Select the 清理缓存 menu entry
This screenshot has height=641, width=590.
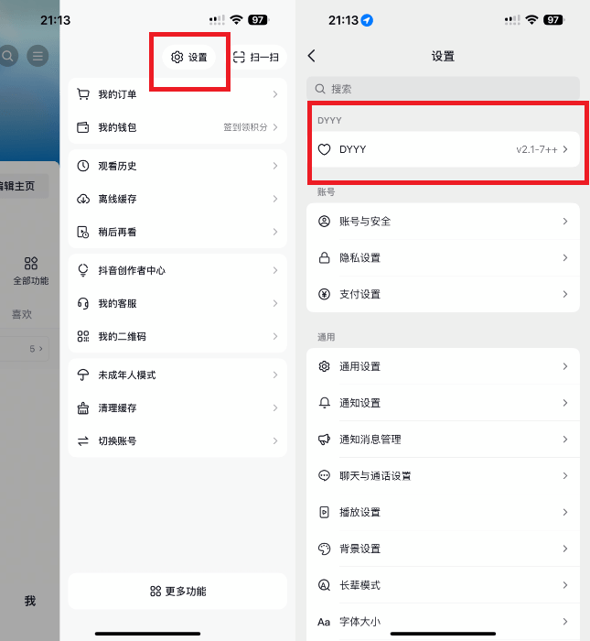[x=177, y=408]
